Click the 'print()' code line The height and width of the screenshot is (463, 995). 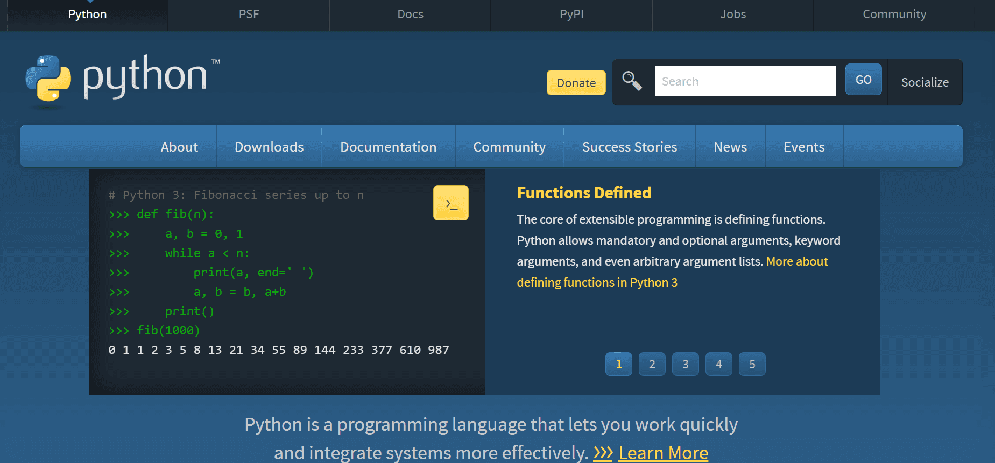pos(189,311)
